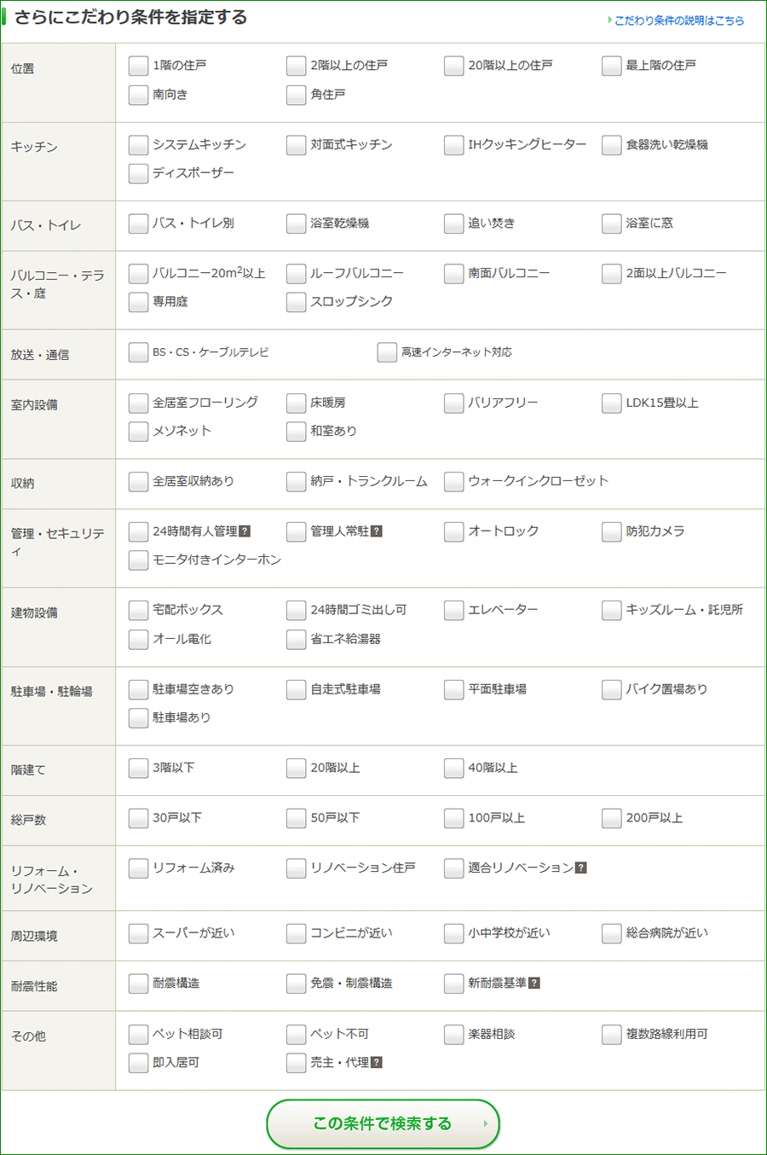Image resolution: width=767 pixels, height=1155 pixels.
Task: Select オートロック security option
Action: click(453, 531)
